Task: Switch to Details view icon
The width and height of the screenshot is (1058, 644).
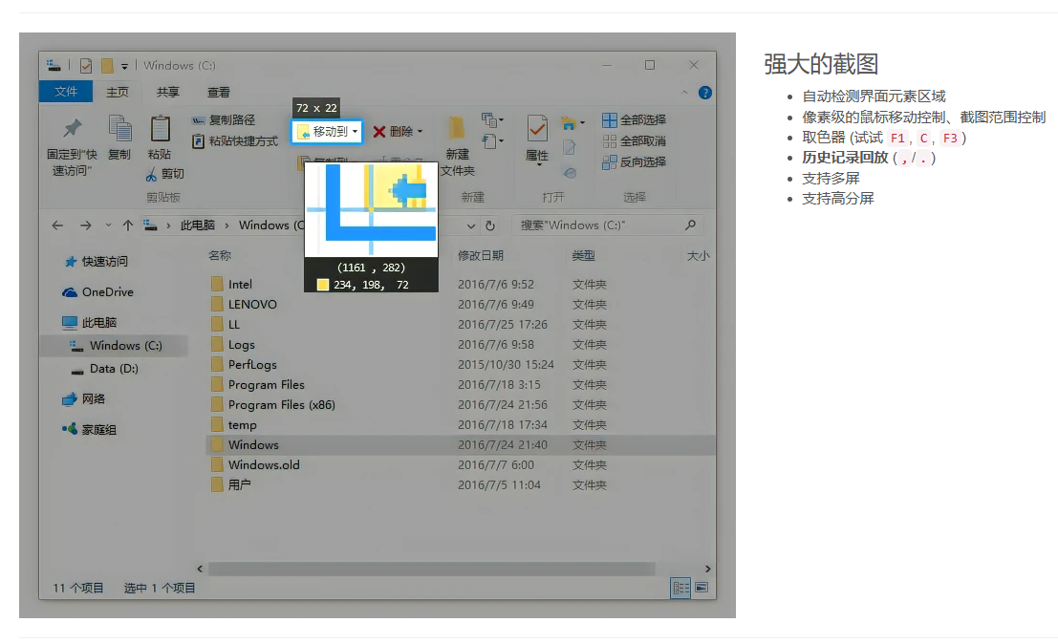Action: 680,588
